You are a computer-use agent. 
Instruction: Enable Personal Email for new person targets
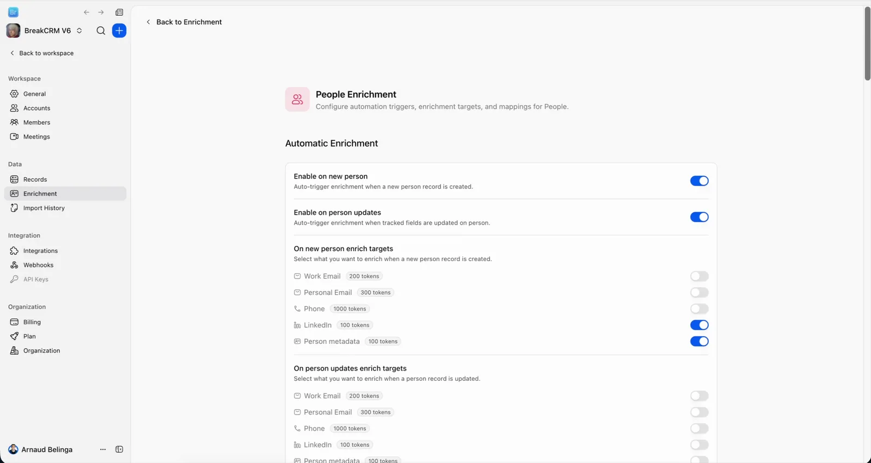click(x=699, y=293)
